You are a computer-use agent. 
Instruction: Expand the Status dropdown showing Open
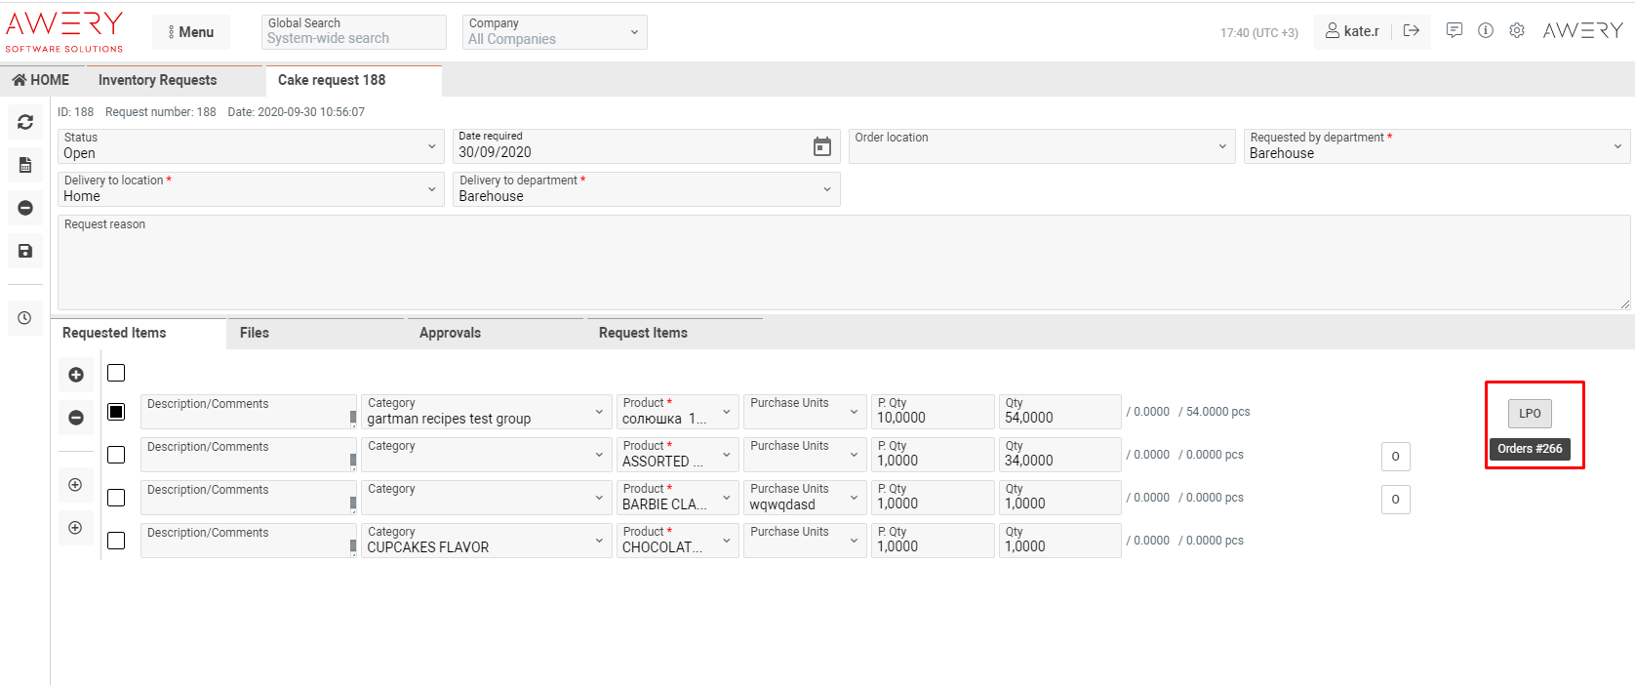point(250,146)
